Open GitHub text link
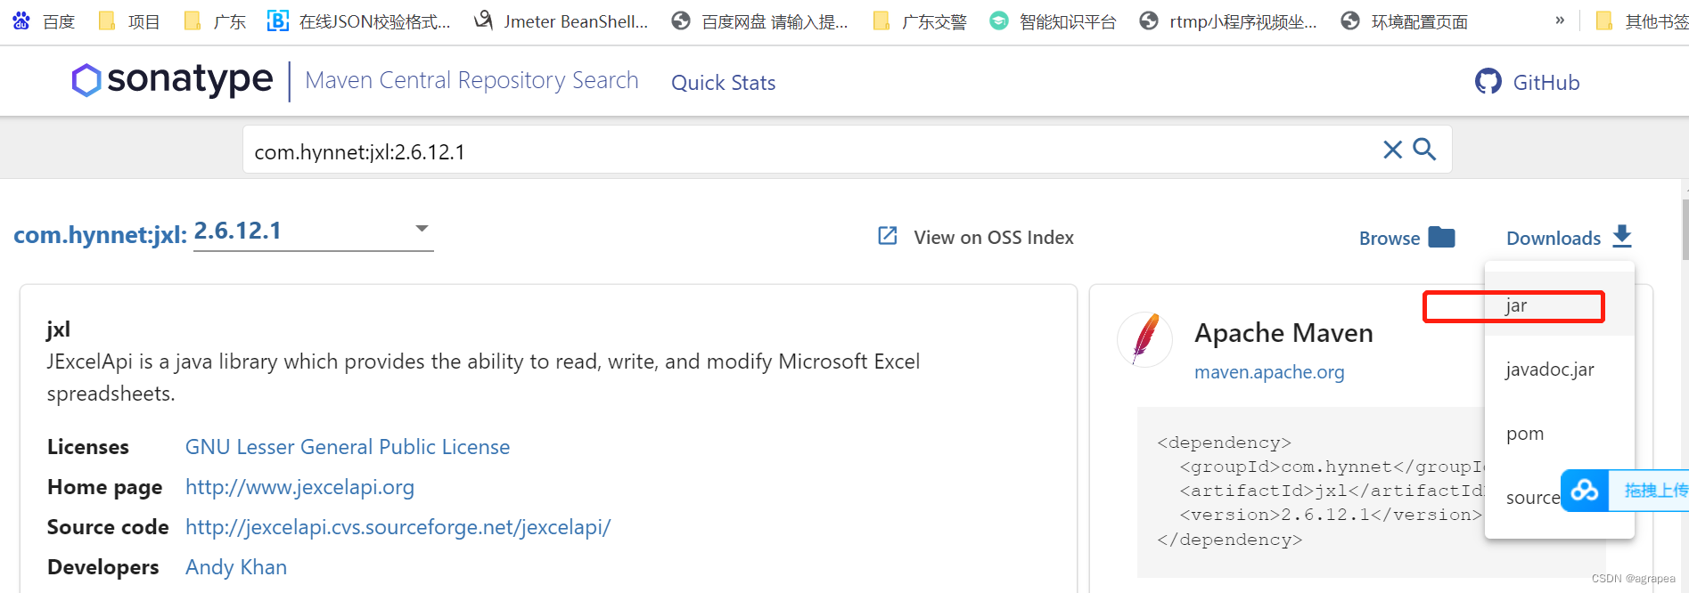This screenshot has height=593, width=1689. point(1546,83)
